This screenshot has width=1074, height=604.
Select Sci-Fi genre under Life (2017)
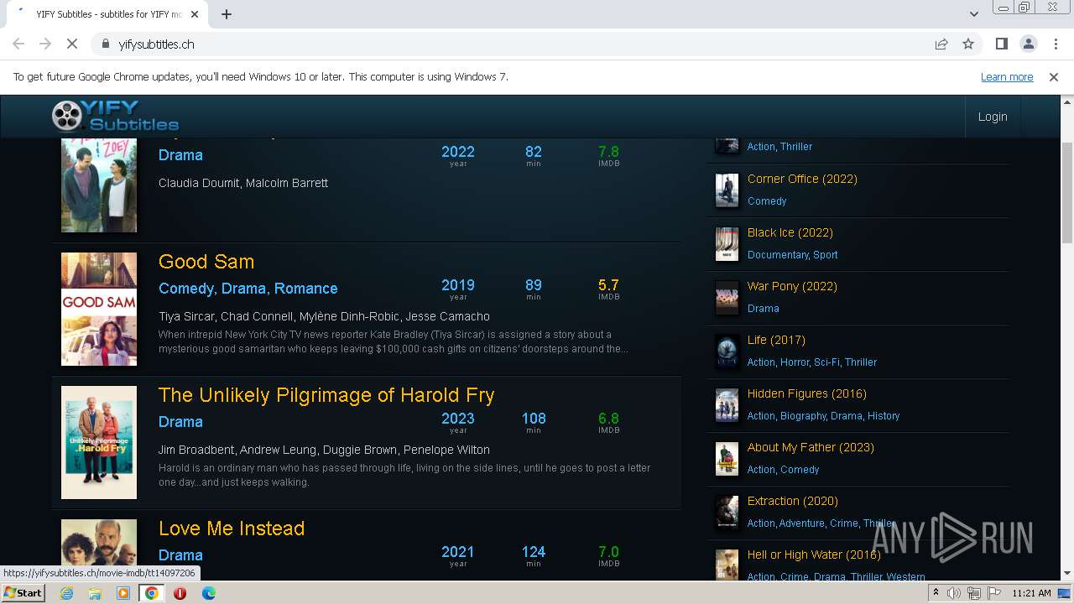[x=826, y=362]
